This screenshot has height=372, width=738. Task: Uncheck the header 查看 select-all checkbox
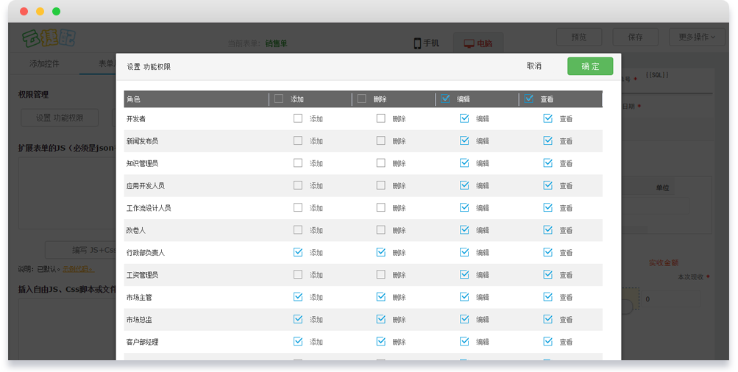[x=528, y=99]
